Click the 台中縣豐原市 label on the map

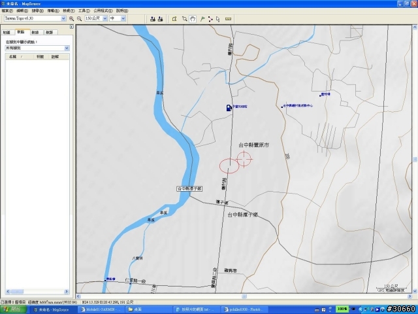click(254, 145)
